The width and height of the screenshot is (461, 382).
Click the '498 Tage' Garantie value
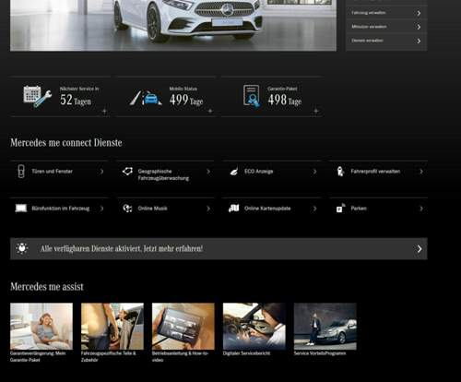tap(285, 100)
